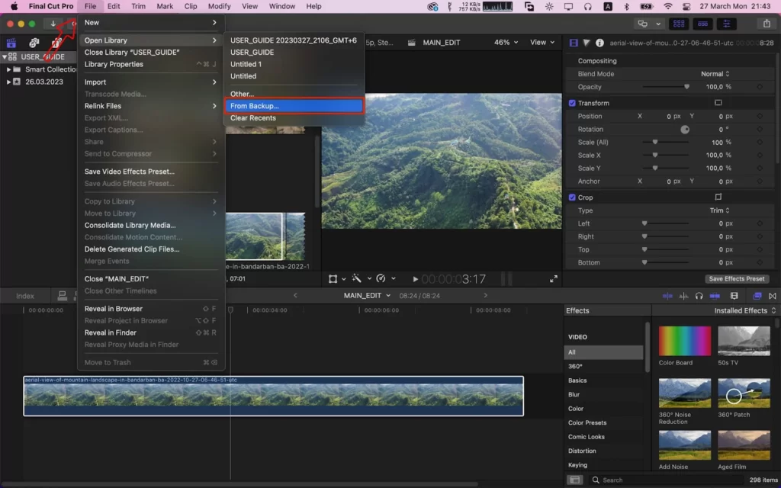Toggle the headphones audio skimming icon
The height and width of the screenshot is (488, 781).
(699, 296)
